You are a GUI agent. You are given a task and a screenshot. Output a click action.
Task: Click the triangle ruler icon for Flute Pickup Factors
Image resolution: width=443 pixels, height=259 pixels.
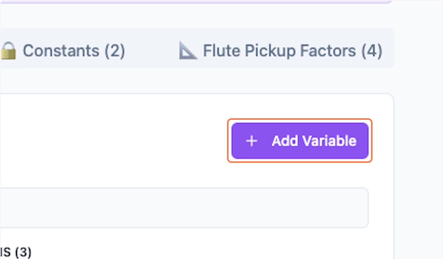coord(188,51)
